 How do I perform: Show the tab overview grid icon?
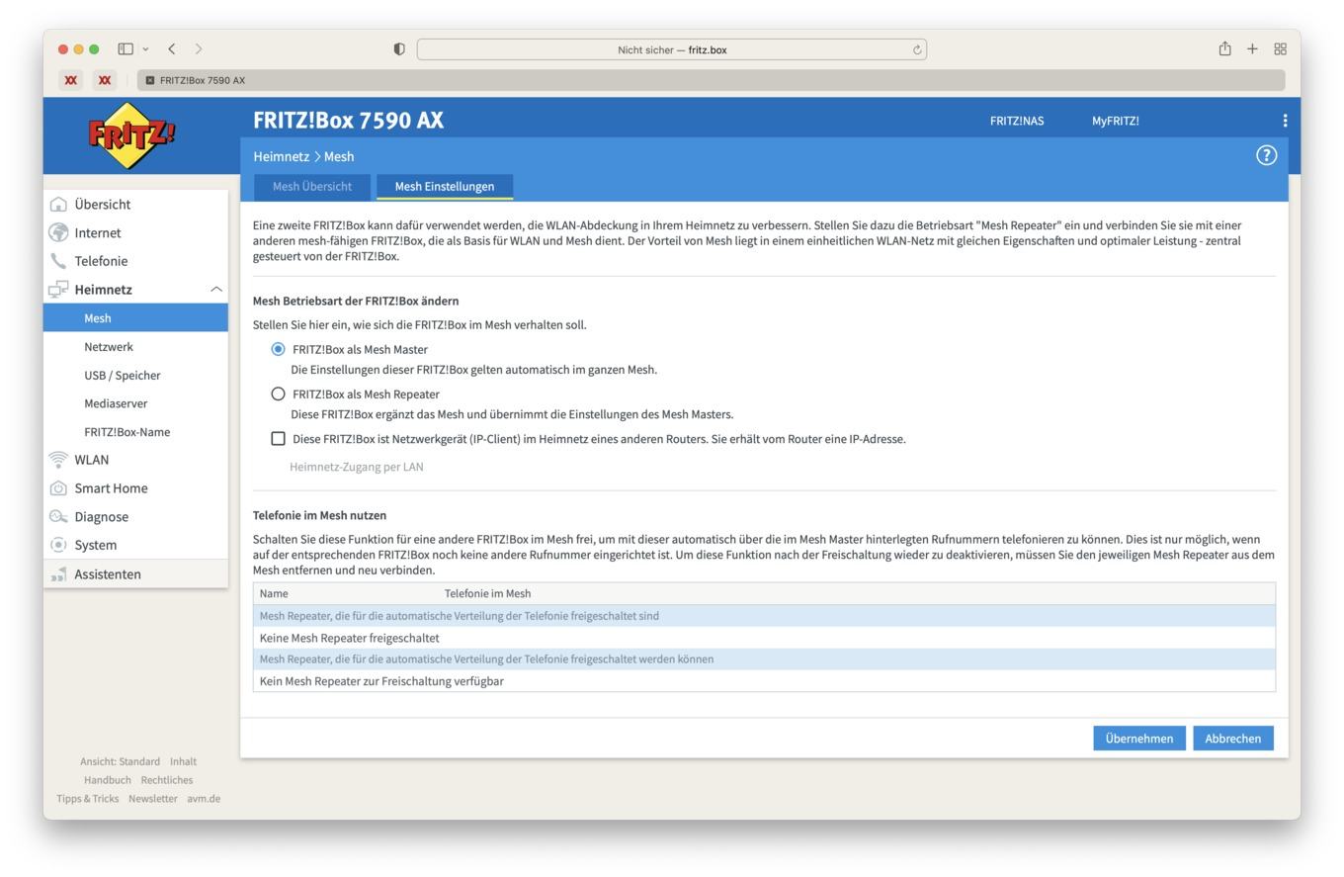click(1280, 49)
